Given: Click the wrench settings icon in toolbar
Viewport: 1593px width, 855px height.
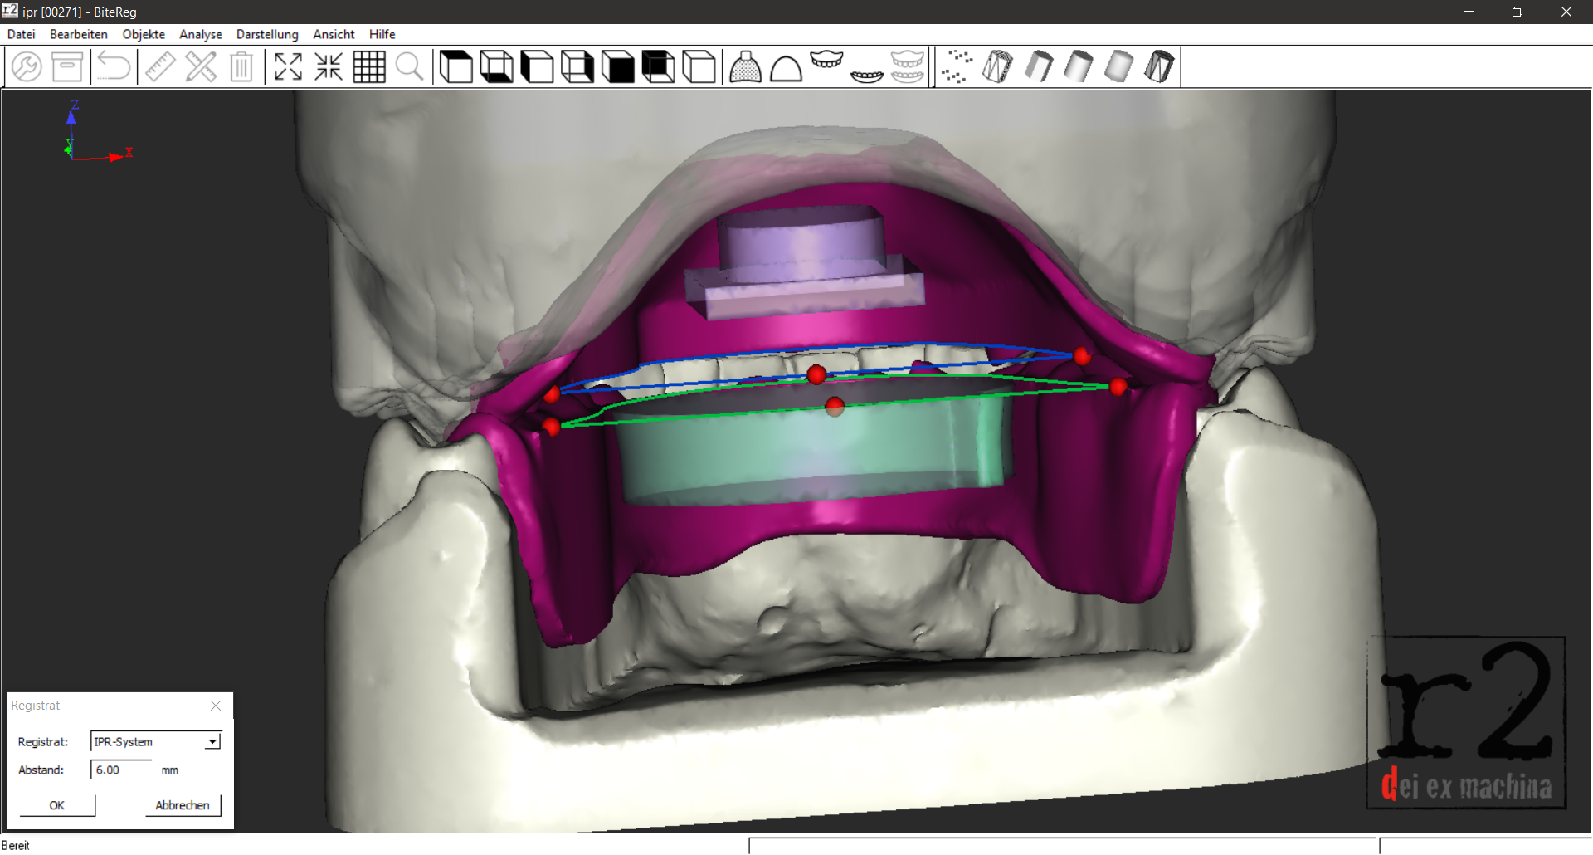Looking at the screenshot, I should 27,66.
